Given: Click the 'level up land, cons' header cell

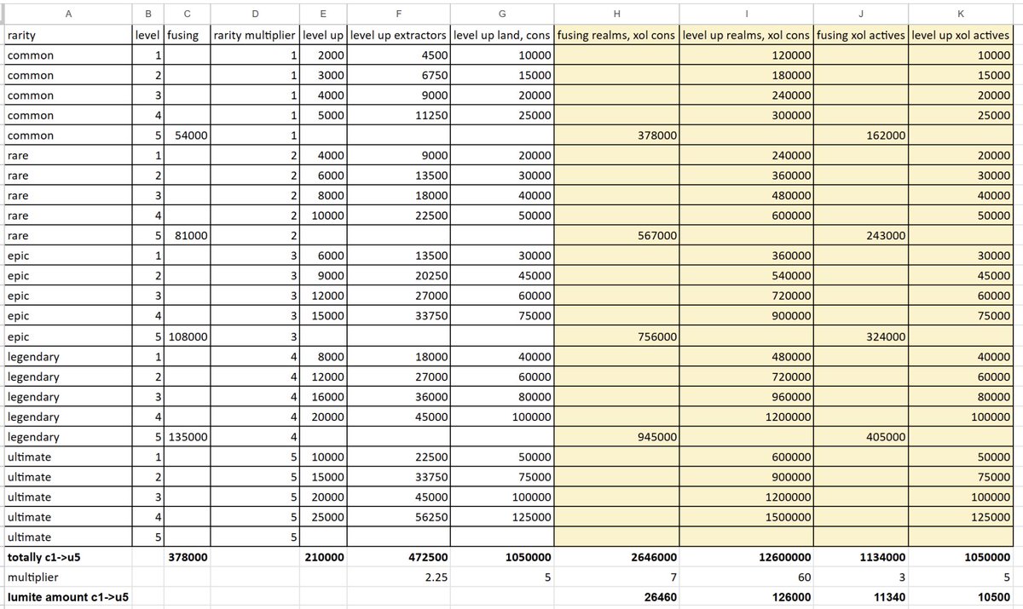Looking at the screenshot, I should tap(502, 36).
